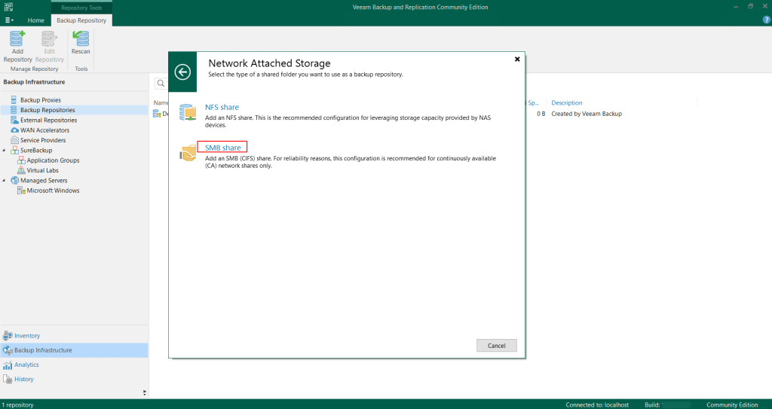Select SureBackup in the tree
The height and width of the screenshot is (409, 772).
pyautogui.click(x=36, y=150)
